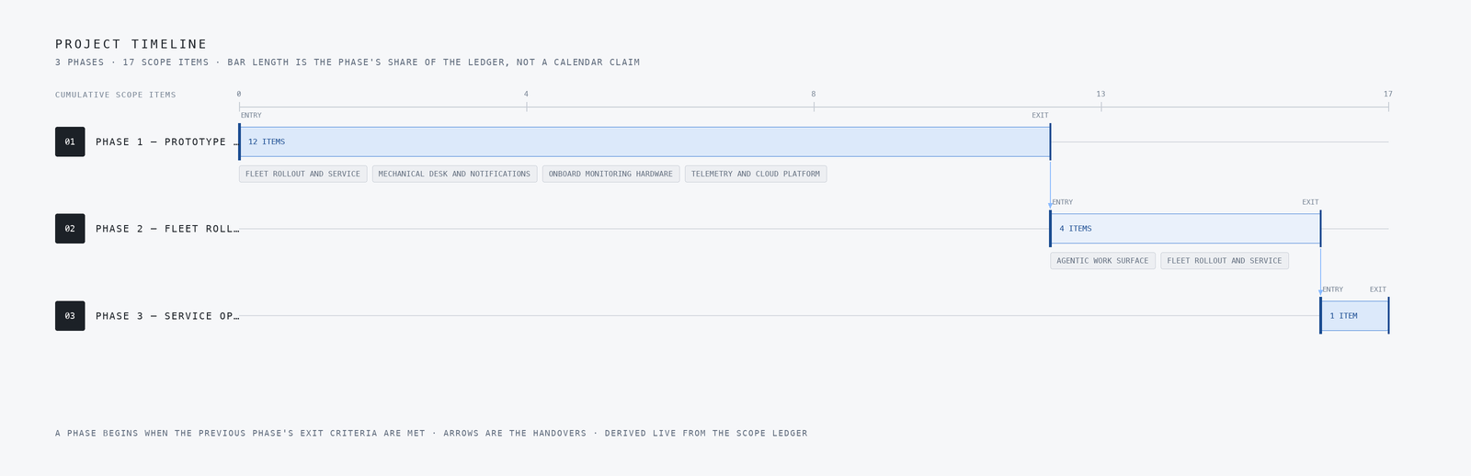Screen dimensions: 1471x476
Task: Open the Telemetry and Cloud Platform tag
Action: 756,174
